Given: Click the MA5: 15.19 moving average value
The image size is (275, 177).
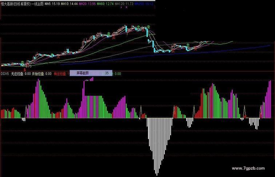Looking at the screenshot, I should (x=52, y=4).
